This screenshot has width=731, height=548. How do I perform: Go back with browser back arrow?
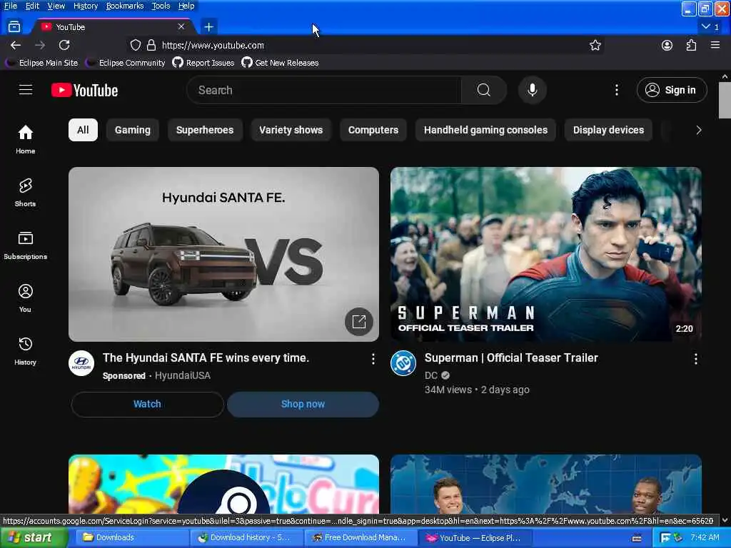tap(16, 45)
